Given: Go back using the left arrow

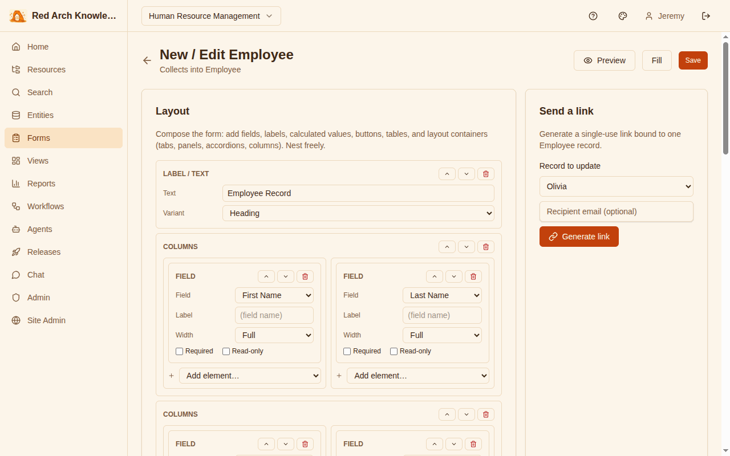Looking at the screenshot, I should pos(147,60).
